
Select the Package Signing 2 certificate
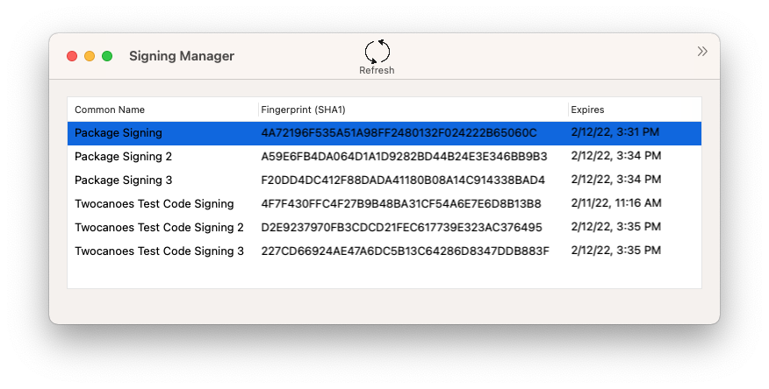384,157
